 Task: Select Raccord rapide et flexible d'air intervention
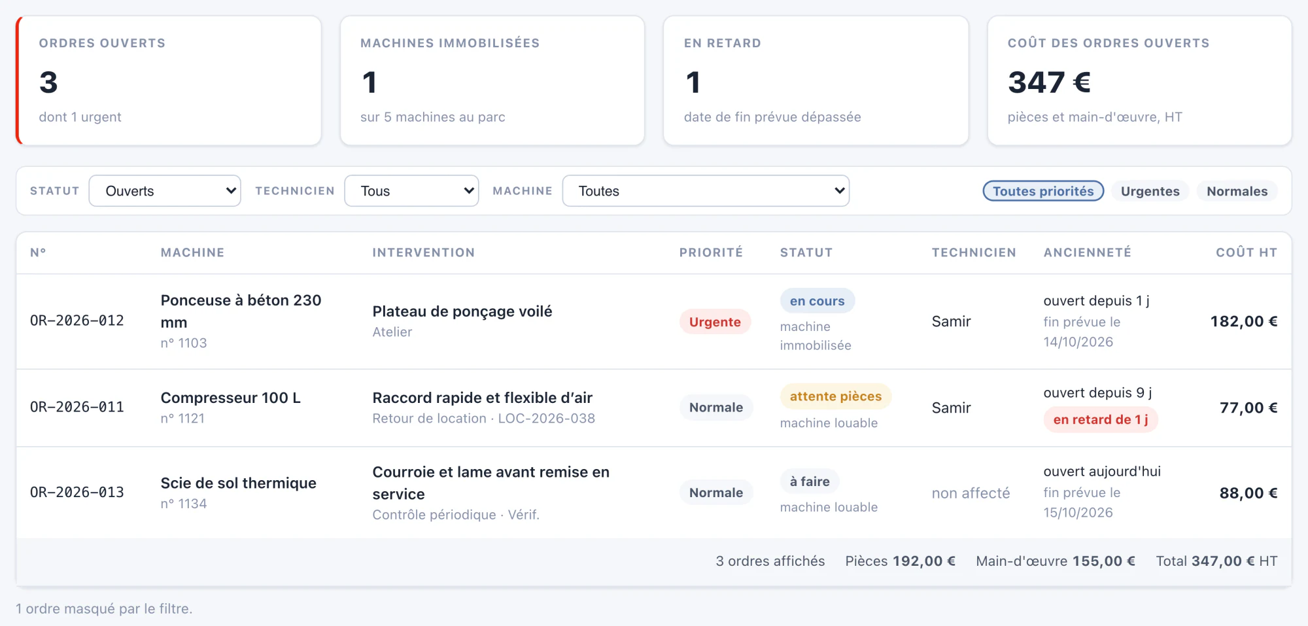point(483,398)
